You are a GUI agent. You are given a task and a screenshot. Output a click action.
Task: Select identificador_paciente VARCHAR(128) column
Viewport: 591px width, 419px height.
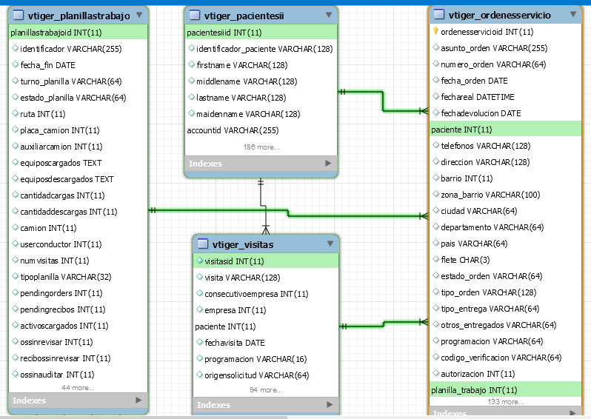coord(261,49)
